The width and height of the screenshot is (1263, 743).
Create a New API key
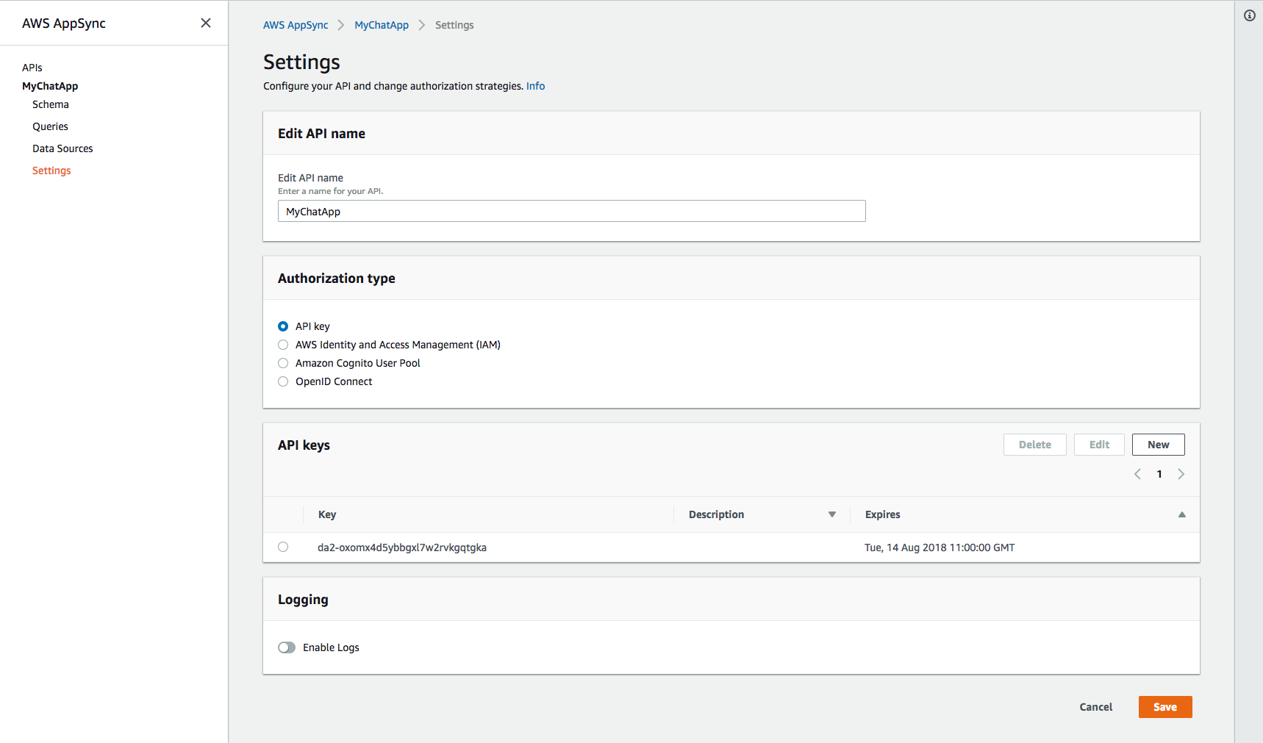[x=1159, y=445]
